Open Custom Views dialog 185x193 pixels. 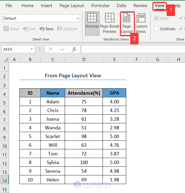click(x=141, y=23)
